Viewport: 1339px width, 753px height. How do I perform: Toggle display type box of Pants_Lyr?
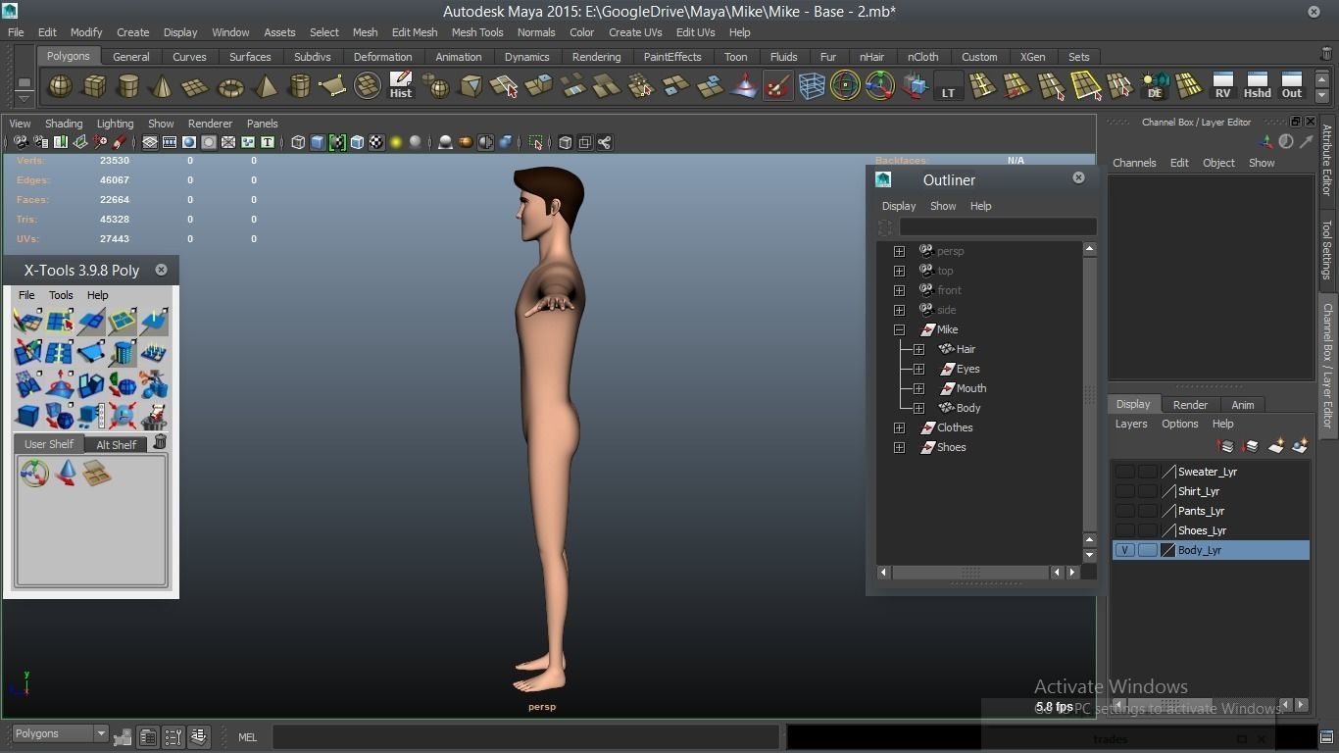click(1147, 511)
